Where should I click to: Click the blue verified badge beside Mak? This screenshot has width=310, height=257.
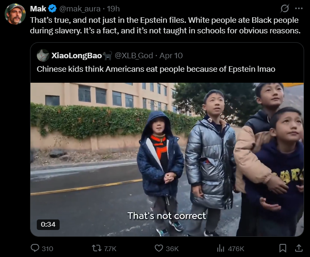[x=52, y=9]
